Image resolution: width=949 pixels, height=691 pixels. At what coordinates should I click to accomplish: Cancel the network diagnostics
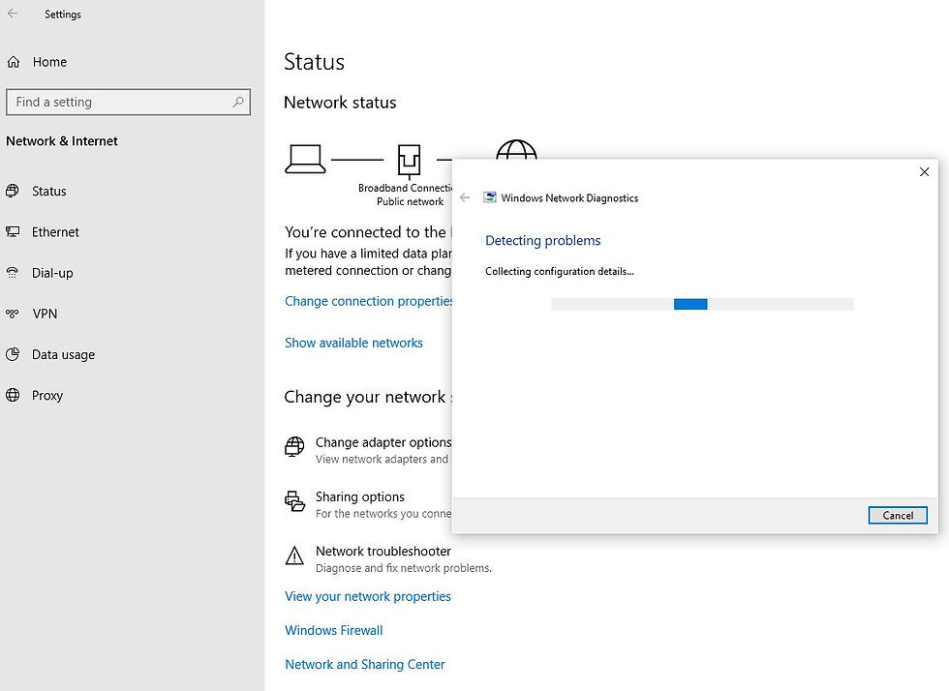(898, 515)
